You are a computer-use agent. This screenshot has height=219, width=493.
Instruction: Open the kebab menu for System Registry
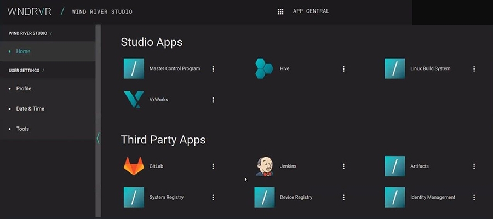[x=213, y=197]
